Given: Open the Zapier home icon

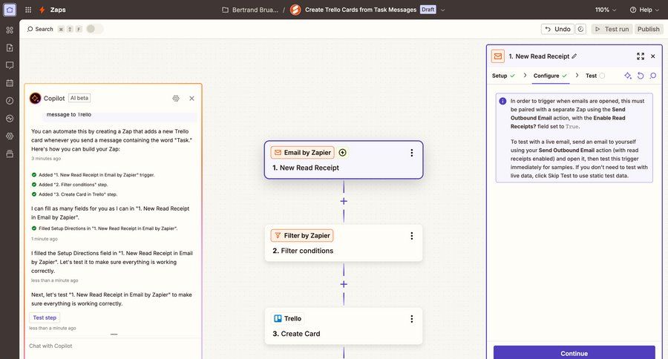Looking at the screenshot, I should click(10, 10).
